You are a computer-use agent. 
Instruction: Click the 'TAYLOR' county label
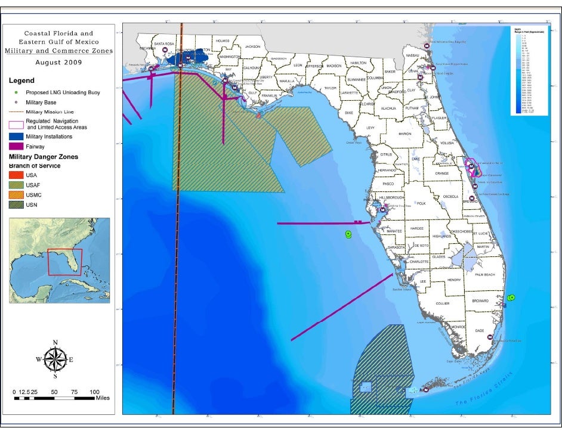coord(330,88)
